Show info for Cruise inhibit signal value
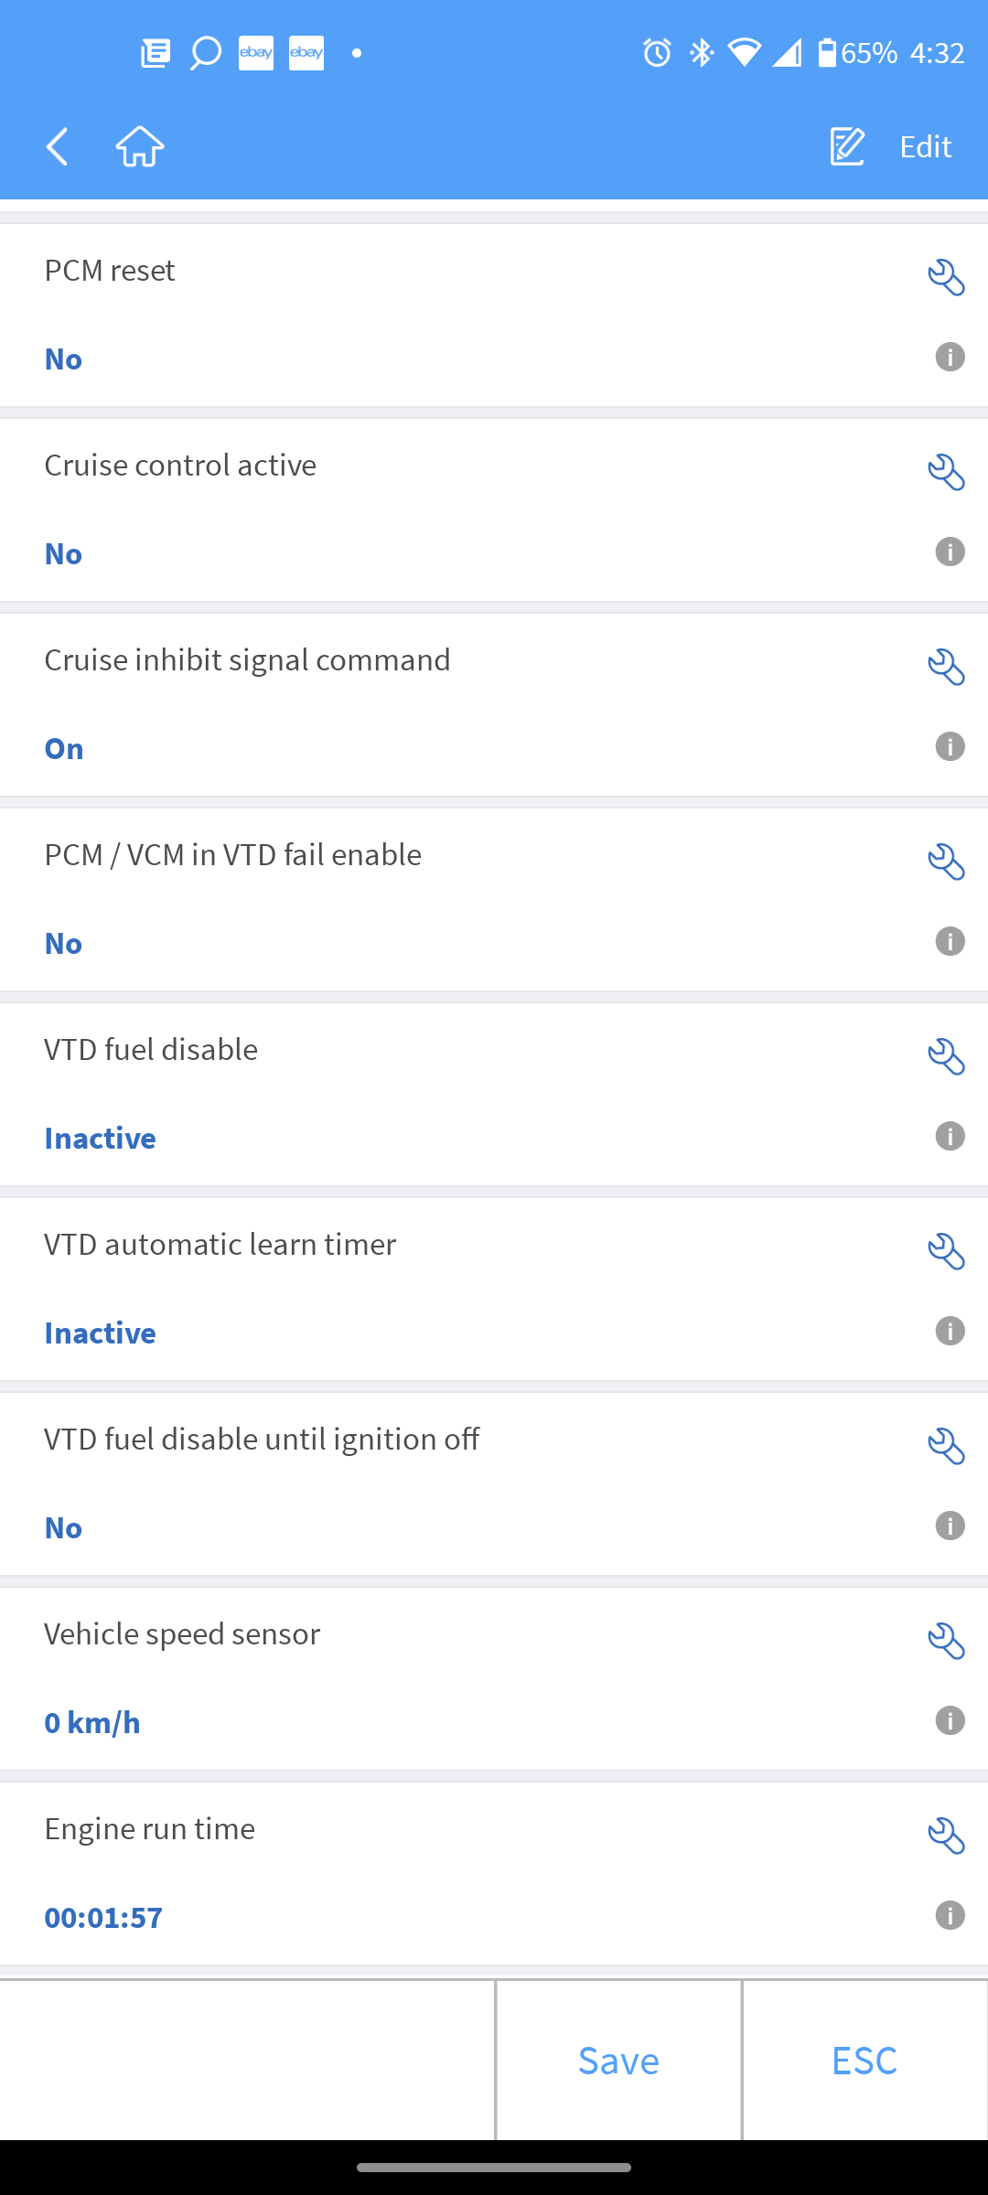Image resolution: width=988 pixels, height=2195 pixels. click(x=950, y=746)
